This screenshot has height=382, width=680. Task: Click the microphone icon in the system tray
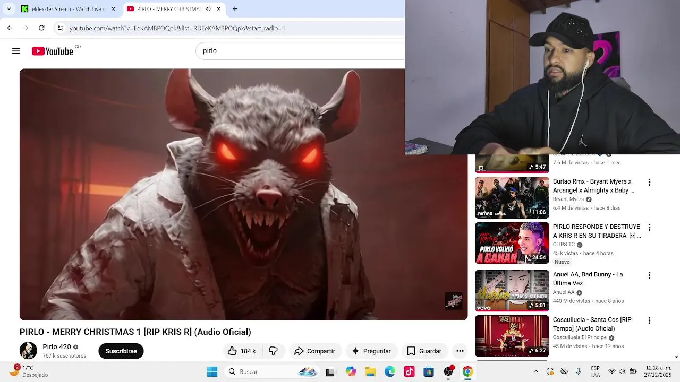tap(579, 372)
